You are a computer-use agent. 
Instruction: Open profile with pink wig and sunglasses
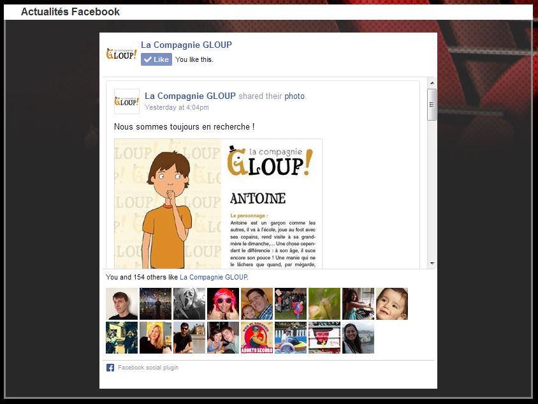(x=223, y=304)
